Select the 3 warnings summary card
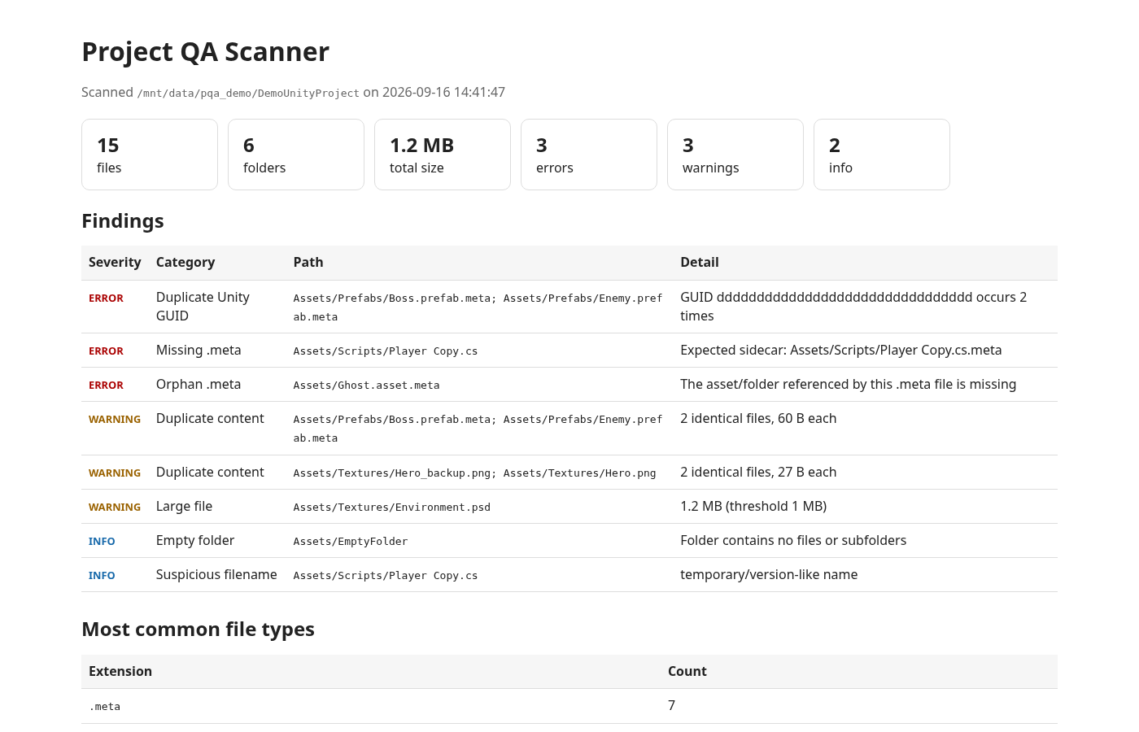The height and width of the screenshot is (732, 1139). [x=735, y=155]
